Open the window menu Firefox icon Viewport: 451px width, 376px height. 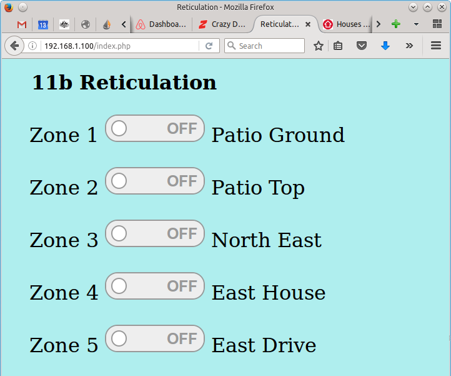(9, 8)
